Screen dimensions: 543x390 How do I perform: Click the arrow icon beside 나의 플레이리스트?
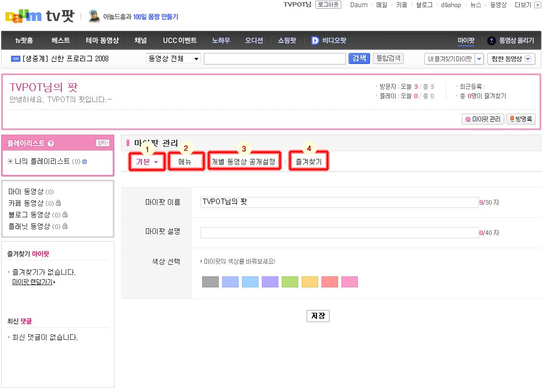[10, 162]
